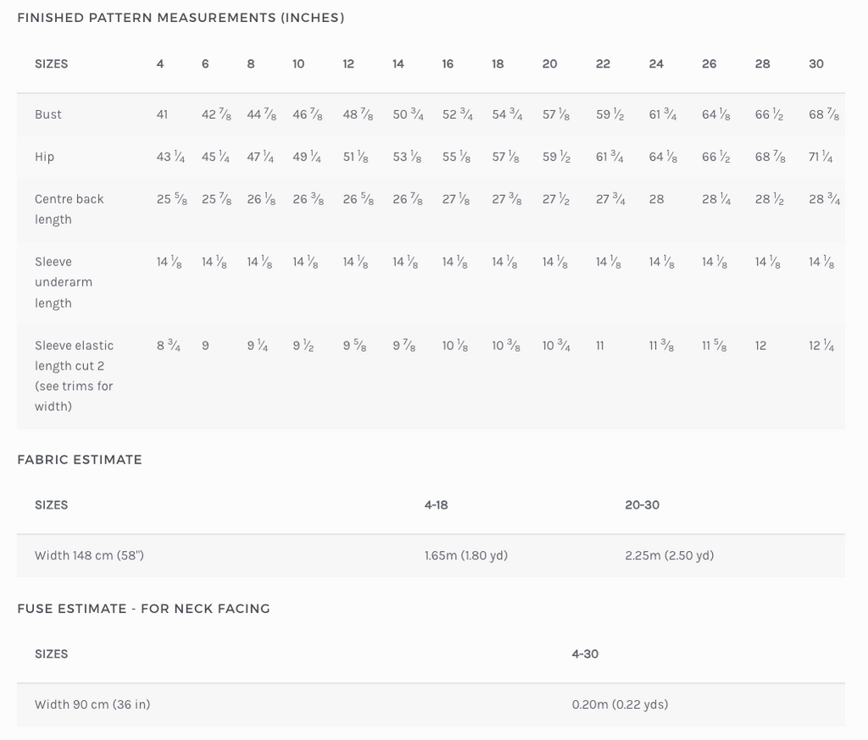The width and height of the screenshot is (868, 740).
Task: Select the Width 148 cm (58") row label
Action: click(x=89, y=555)
